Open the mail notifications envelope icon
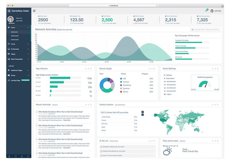 tap(206, 11)
